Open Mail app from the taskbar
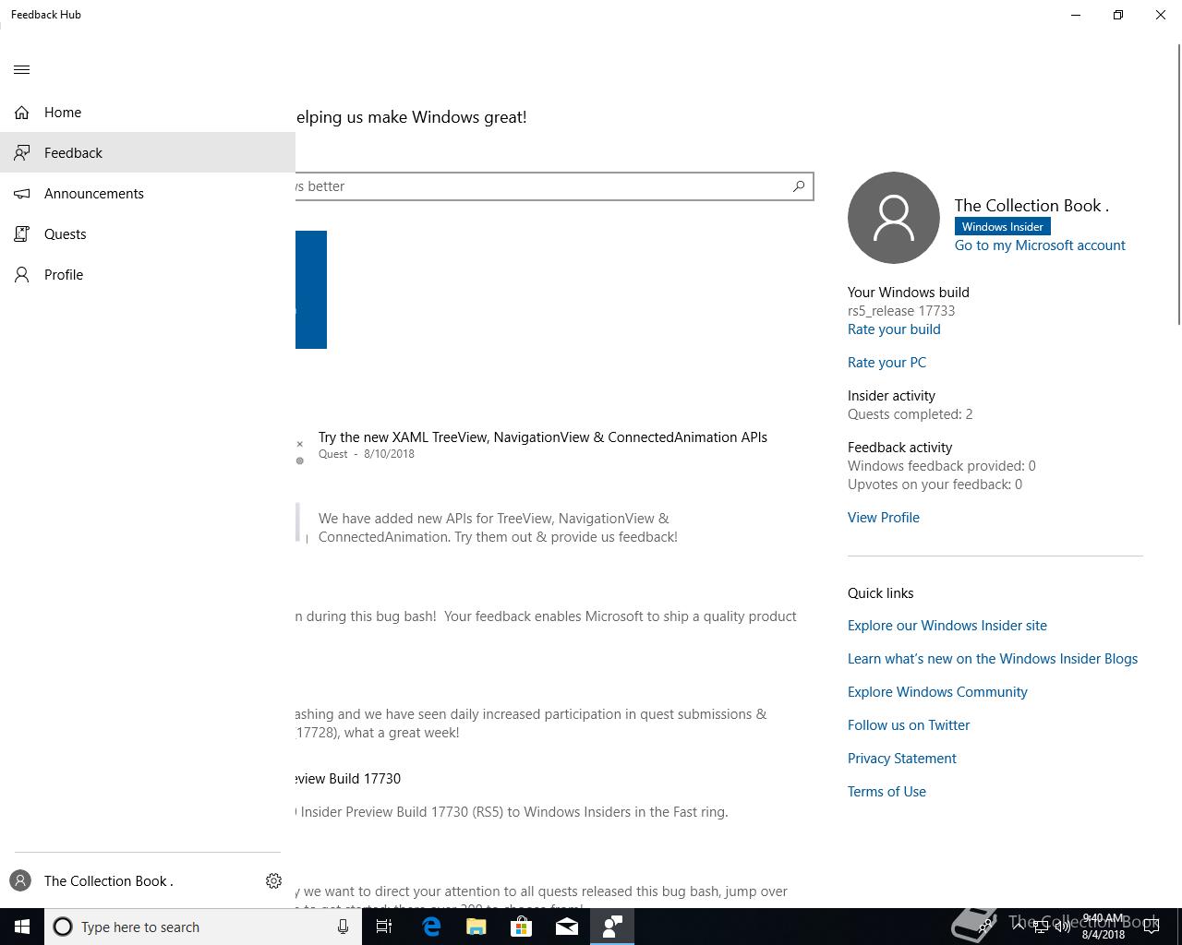The width and height of the screenshot is (1182, 945). click(567, 927)
